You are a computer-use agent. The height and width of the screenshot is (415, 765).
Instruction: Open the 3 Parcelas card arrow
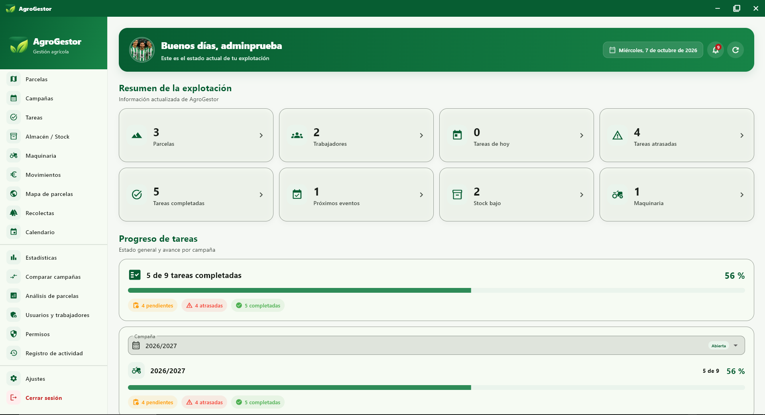(x=261, y=135)
